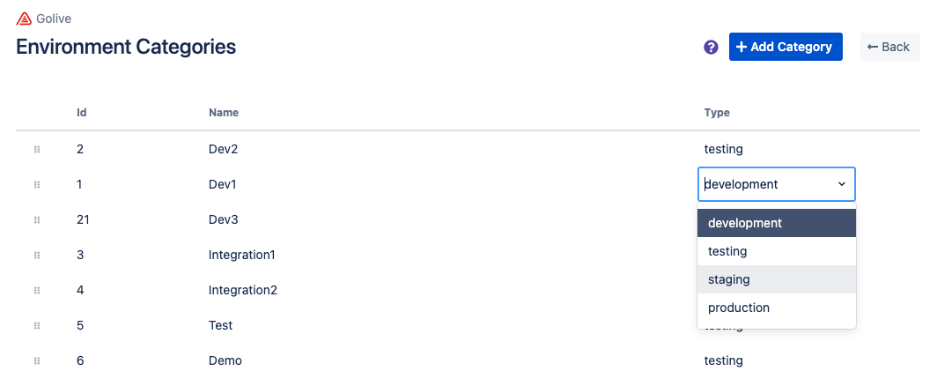Edit the type cell for Dev2

pyautogui.click(x=724, y=150)
